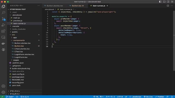Image resolution: width=175 pixels, height=98 pixels.
Task: Toggle primary sidebar layout icon
Action: tap(160, 2)
